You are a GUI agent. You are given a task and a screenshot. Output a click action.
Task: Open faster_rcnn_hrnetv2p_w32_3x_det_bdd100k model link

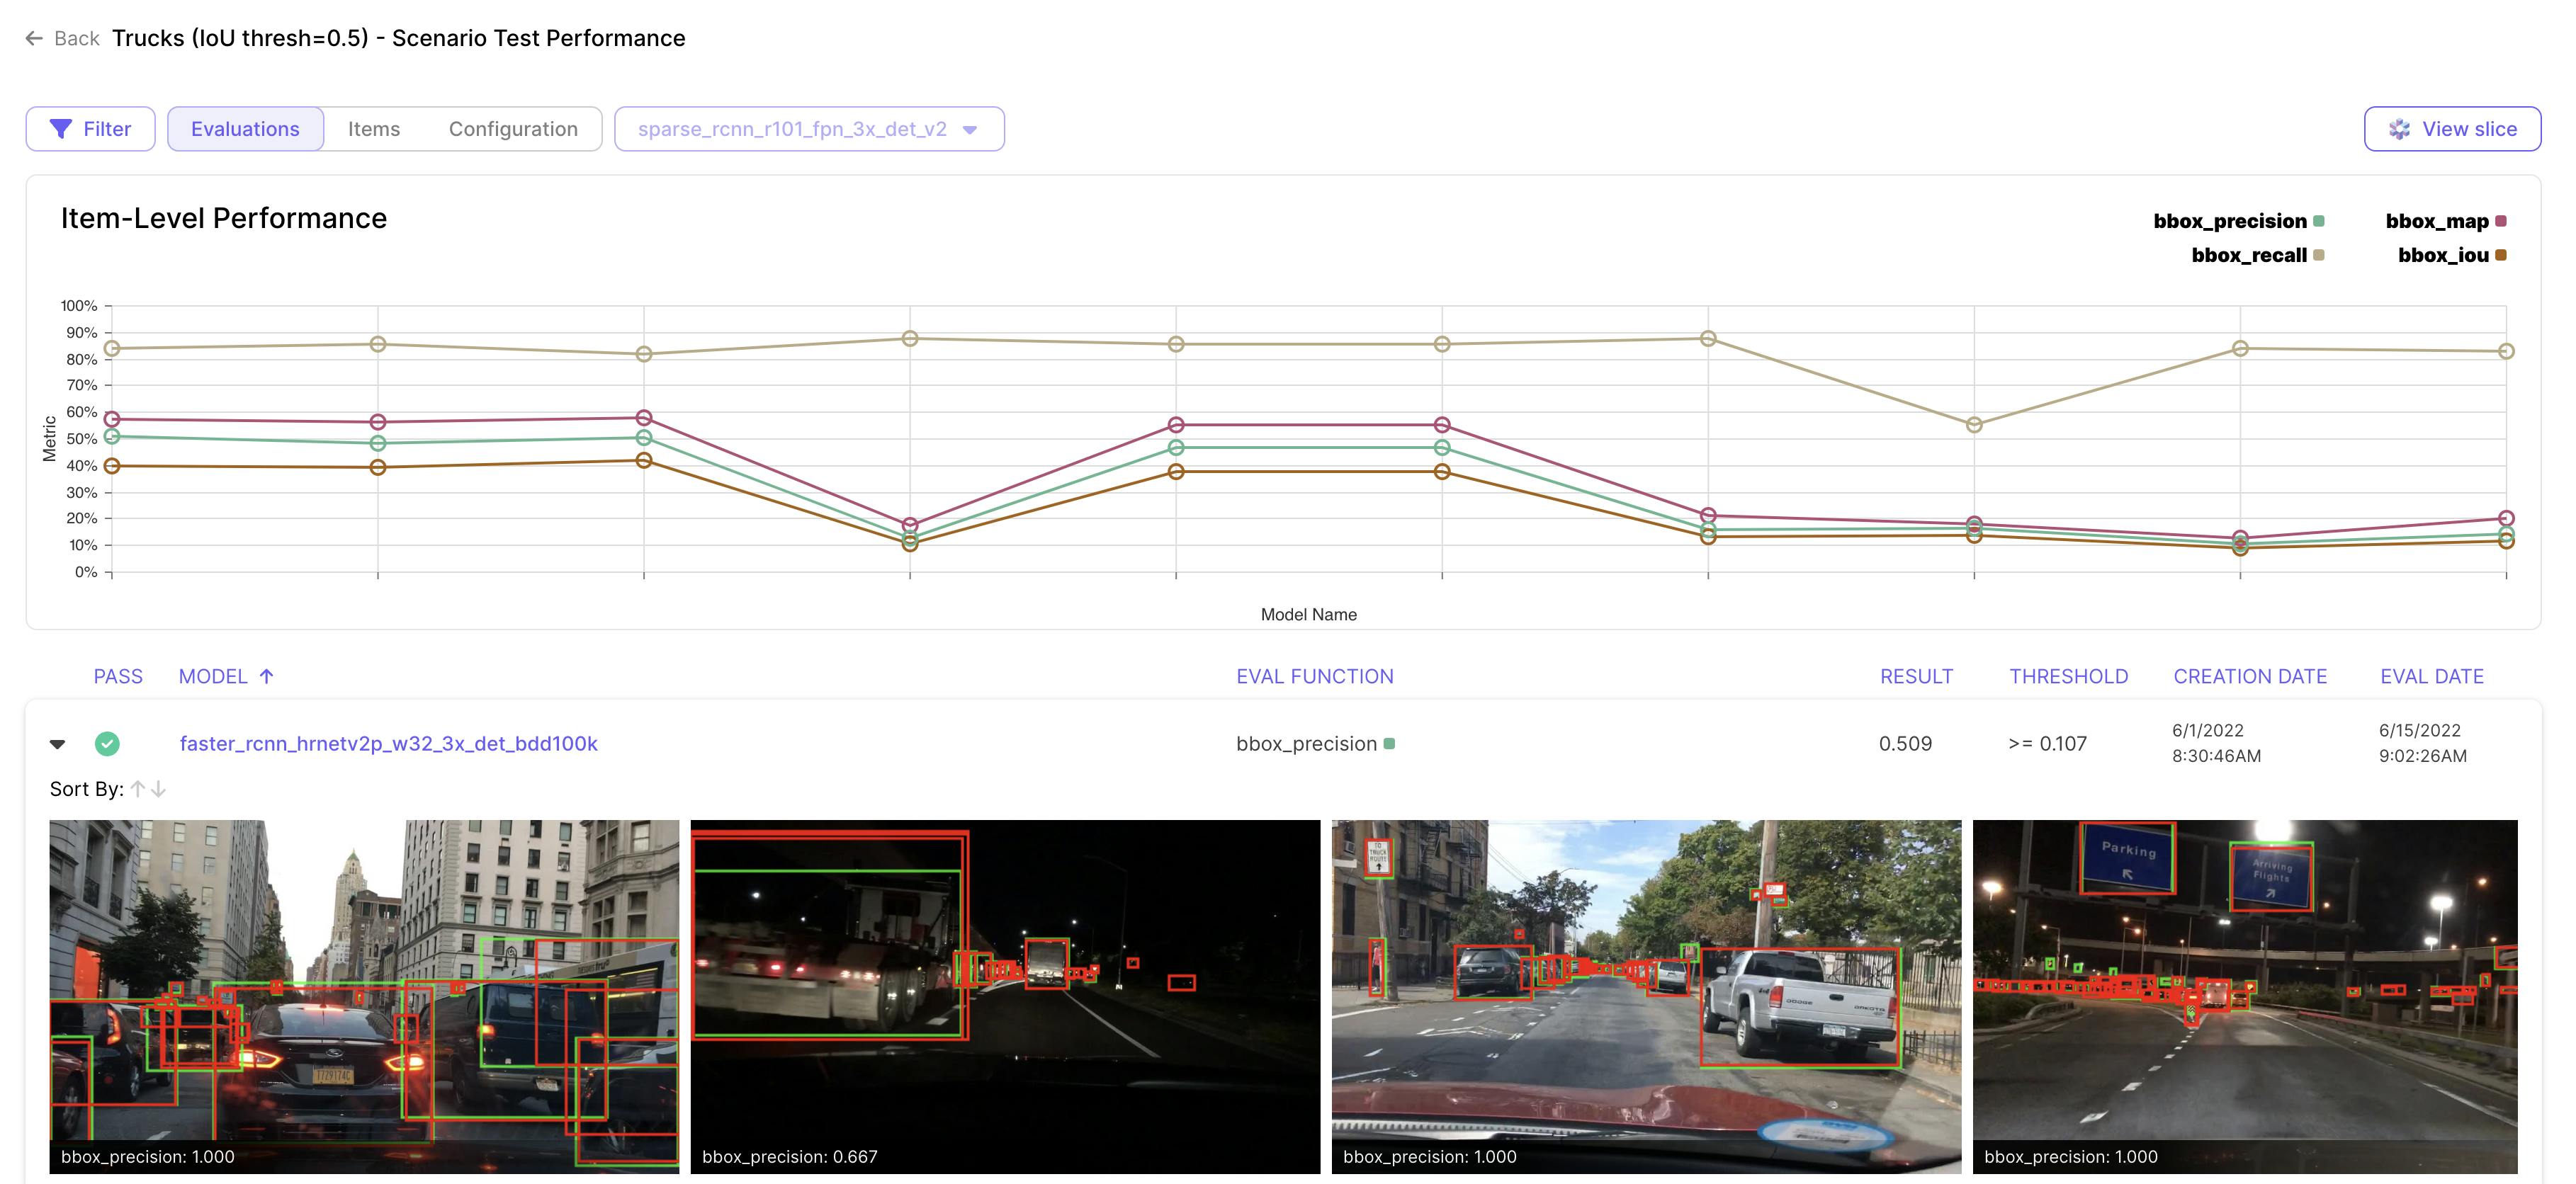tap(388, 744)
